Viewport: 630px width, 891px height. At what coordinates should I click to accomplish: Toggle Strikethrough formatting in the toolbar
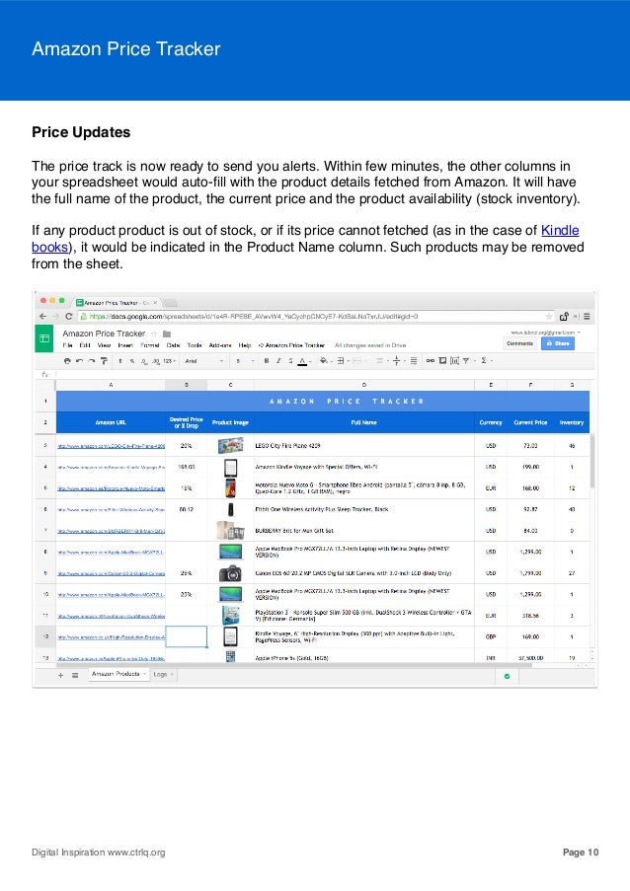pos(290,361)
